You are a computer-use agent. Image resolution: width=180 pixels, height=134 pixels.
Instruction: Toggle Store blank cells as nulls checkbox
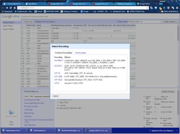pos(161,123)
